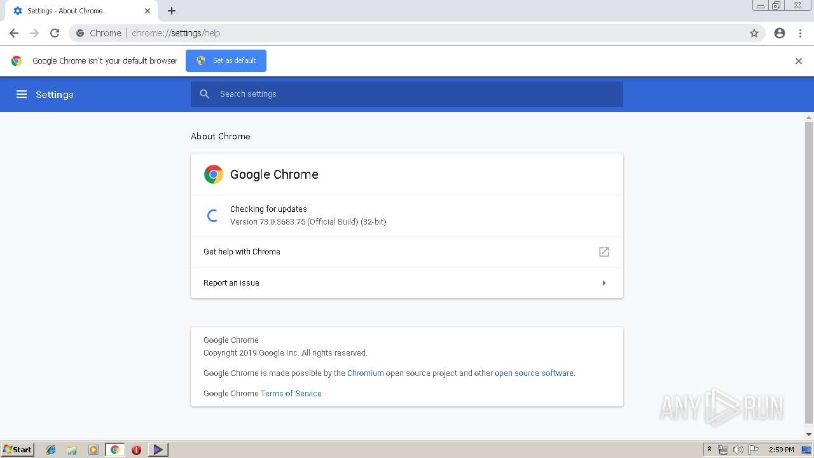
Task: Open the file explorer taskbar icon
Action: [72, 450]
